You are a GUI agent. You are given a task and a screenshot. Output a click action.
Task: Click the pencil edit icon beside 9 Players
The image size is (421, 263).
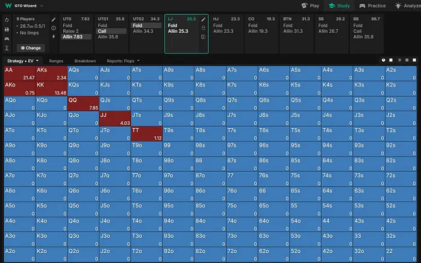(x=54, y=20)
